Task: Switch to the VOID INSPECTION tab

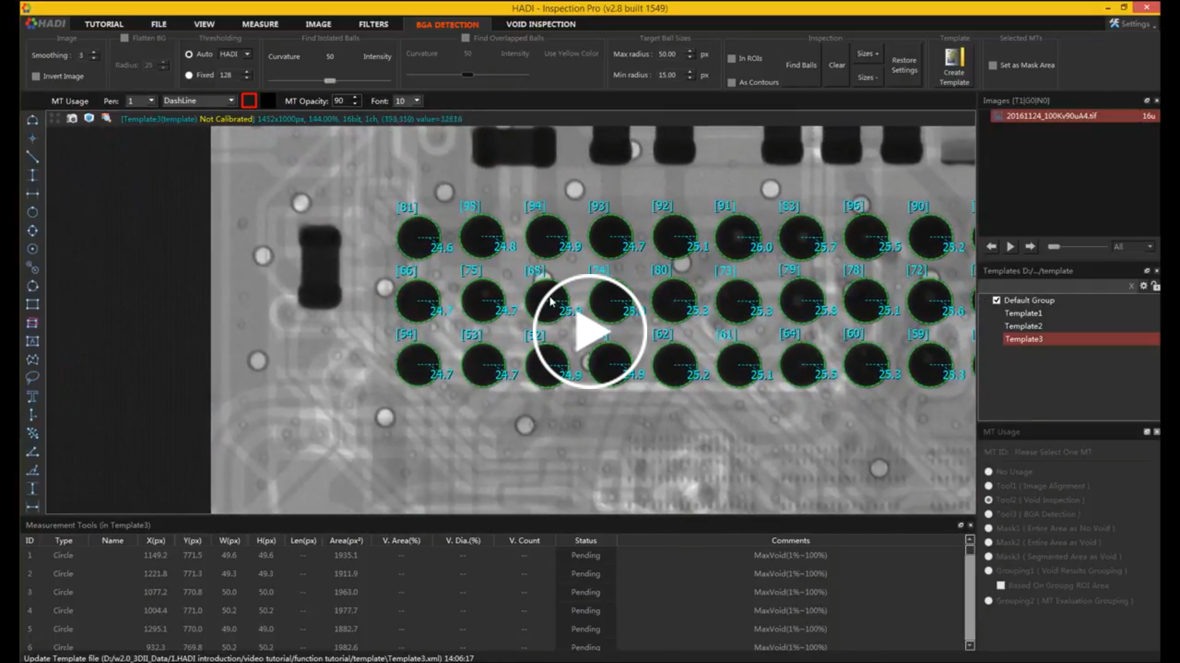Action: [541, 24]
